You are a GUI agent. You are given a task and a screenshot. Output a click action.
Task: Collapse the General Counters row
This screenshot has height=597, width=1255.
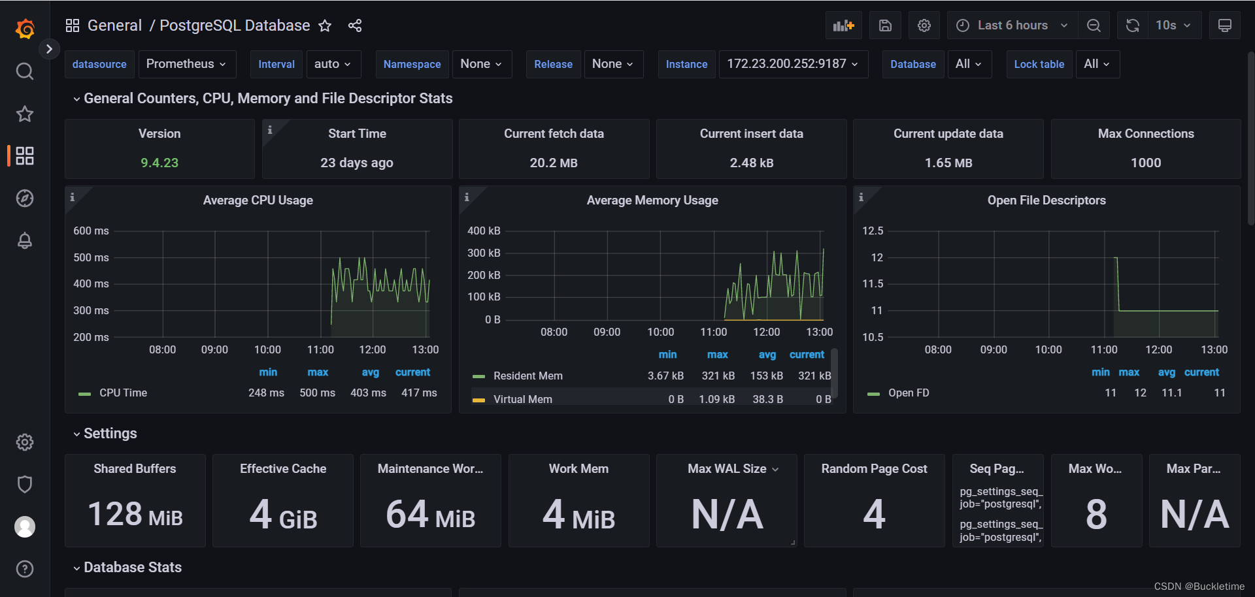click(x=262, y=98)
